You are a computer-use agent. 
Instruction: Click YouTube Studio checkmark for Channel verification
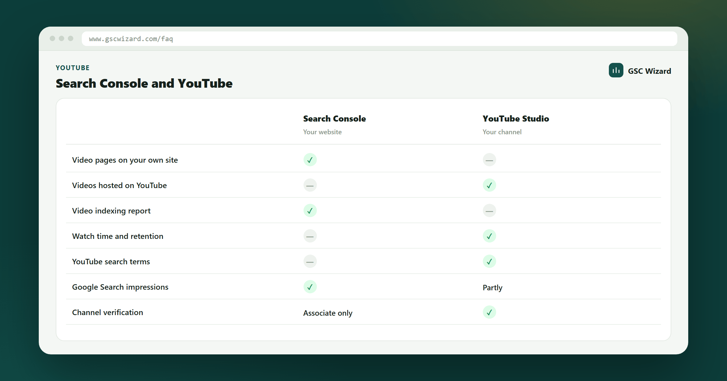point(489,312)
